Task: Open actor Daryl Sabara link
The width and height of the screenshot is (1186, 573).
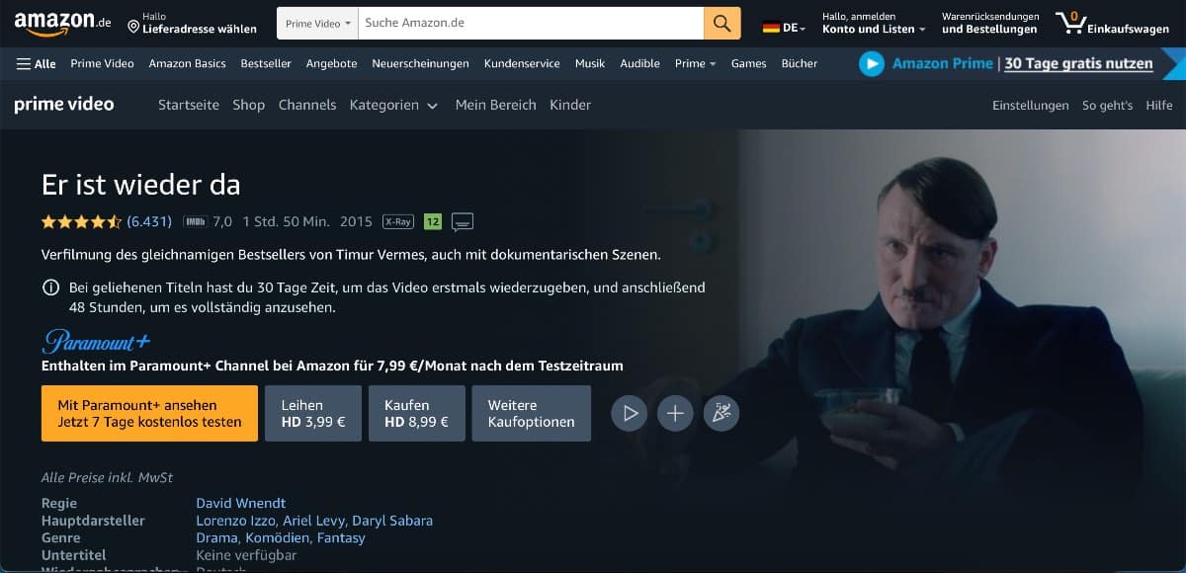Action: 393,521
